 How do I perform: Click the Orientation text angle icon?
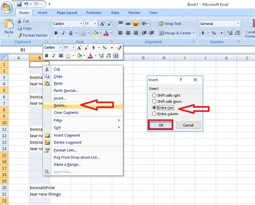(144, 24)
